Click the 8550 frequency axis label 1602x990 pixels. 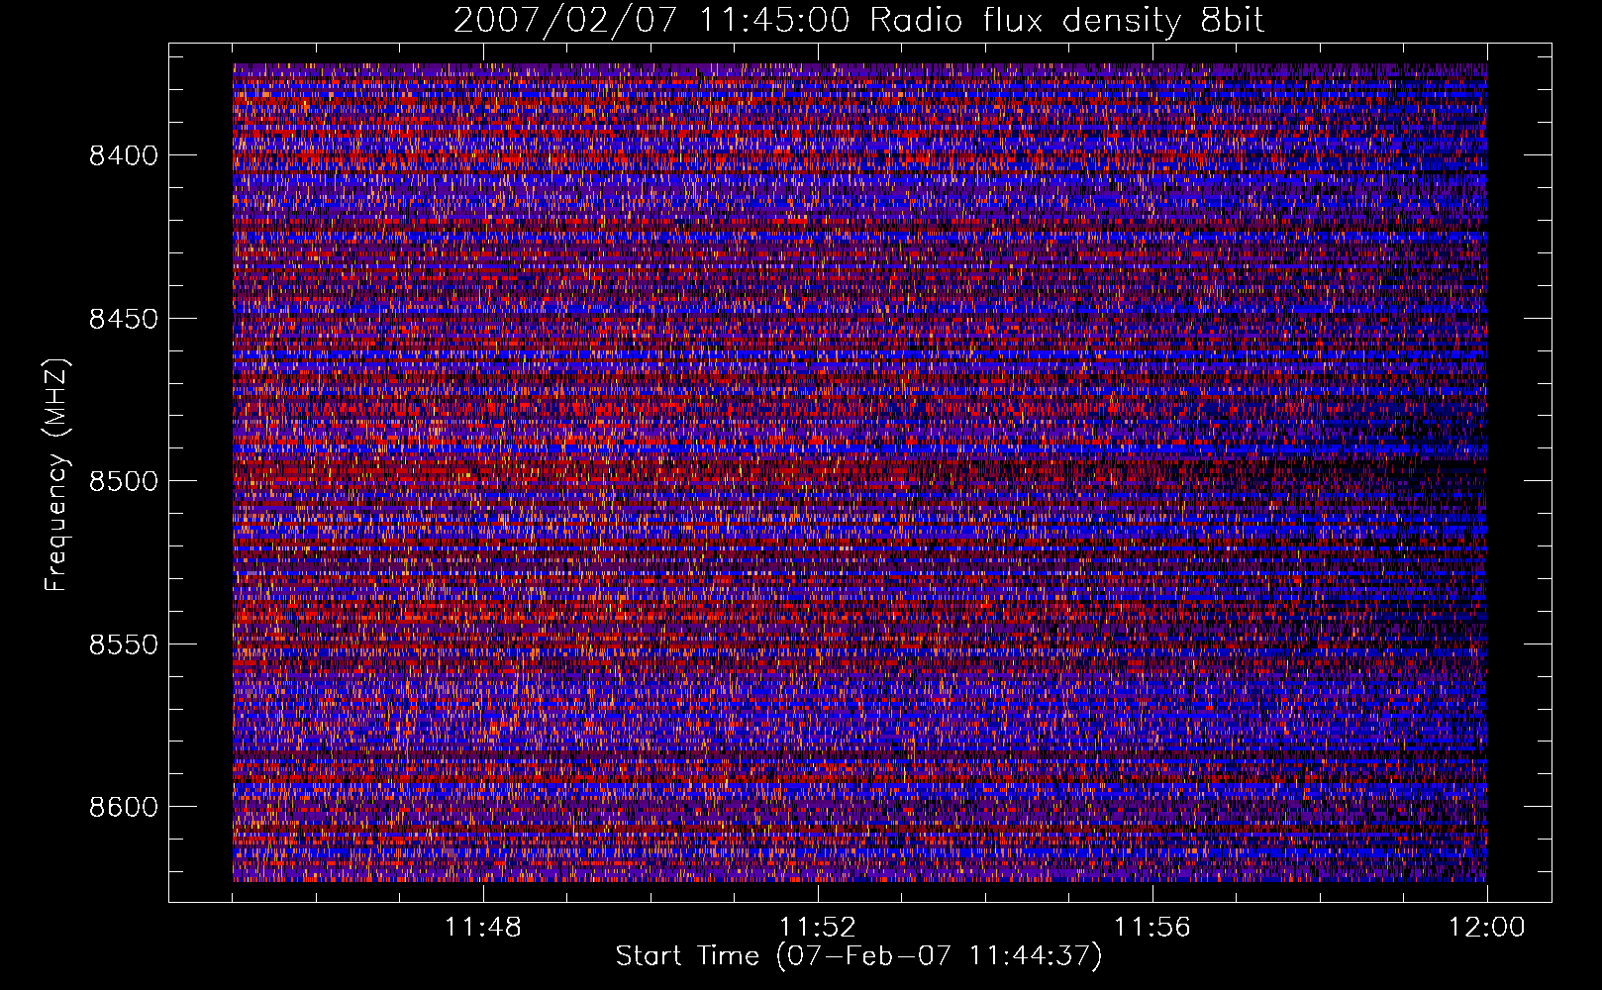point(123,644)
